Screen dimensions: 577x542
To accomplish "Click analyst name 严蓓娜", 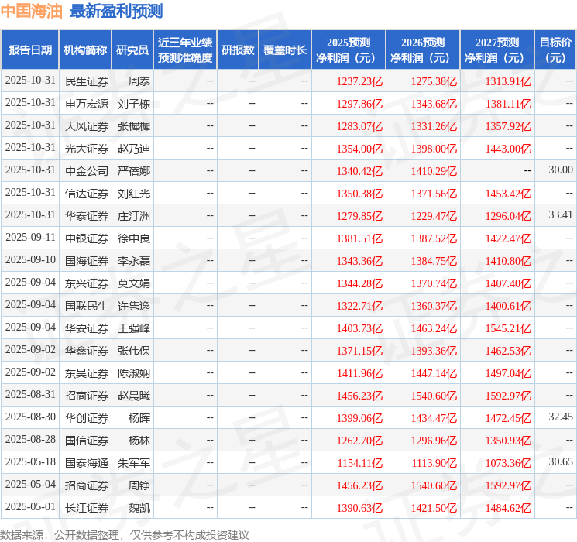I will pyautogui.click(x=134, y=171).
